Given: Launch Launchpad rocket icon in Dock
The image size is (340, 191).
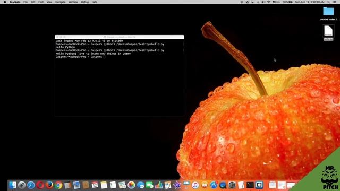Looking at the screenshot, I should (x=22, y=185).
